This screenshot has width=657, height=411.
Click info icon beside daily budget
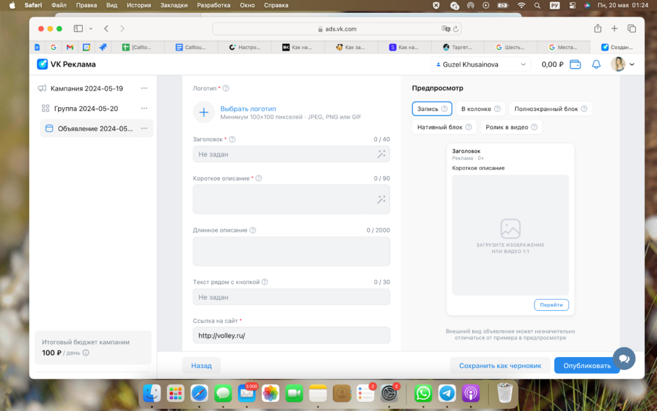[86, 353]
